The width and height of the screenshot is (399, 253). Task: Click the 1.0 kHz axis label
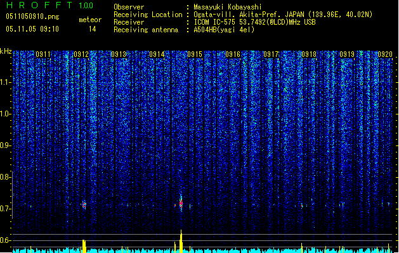pos(5,114)
